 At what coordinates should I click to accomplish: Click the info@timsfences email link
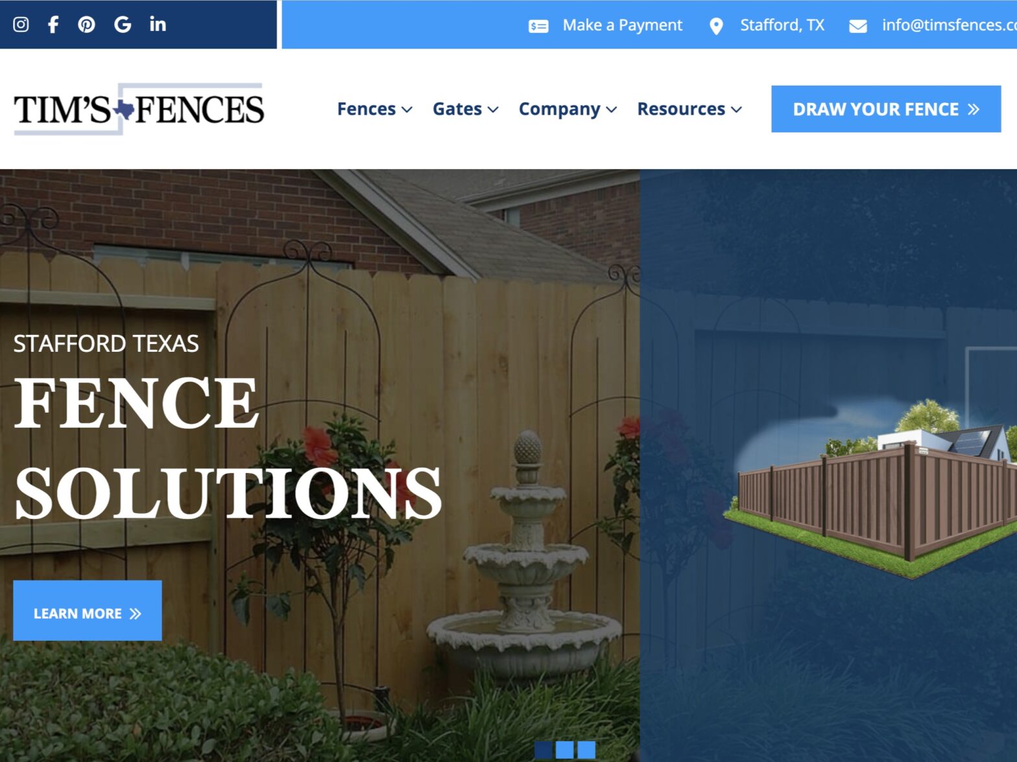(949, 25)
